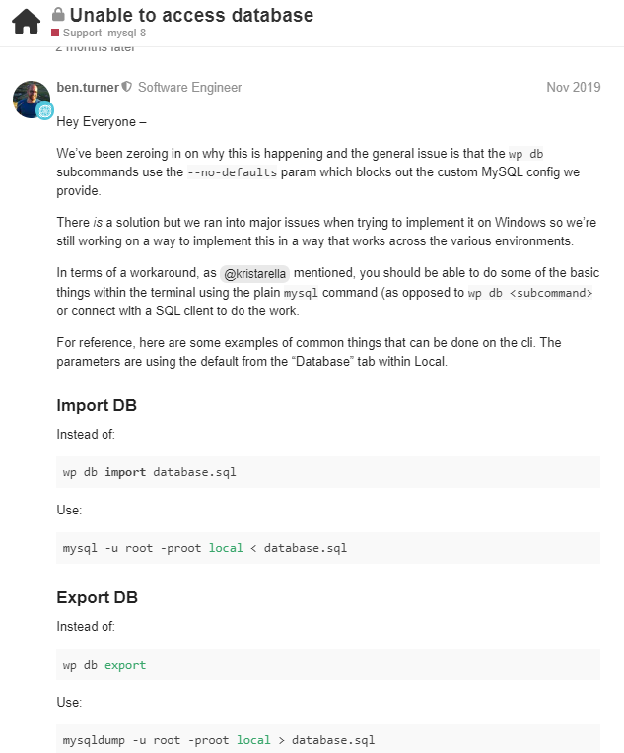Click the mysqldump export command code block
The image size is (624, 753).
point(327,739)
